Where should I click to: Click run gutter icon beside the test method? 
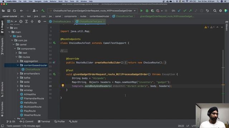click(x=54, y=74)
